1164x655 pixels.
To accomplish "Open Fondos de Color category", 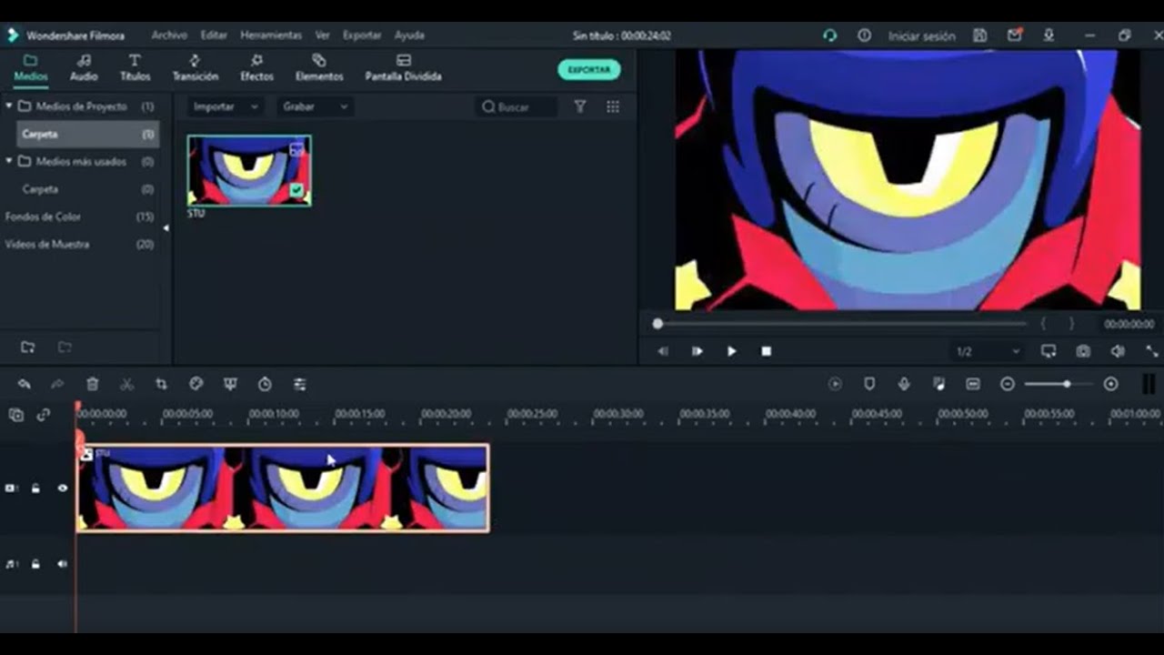I will [80, 217].
